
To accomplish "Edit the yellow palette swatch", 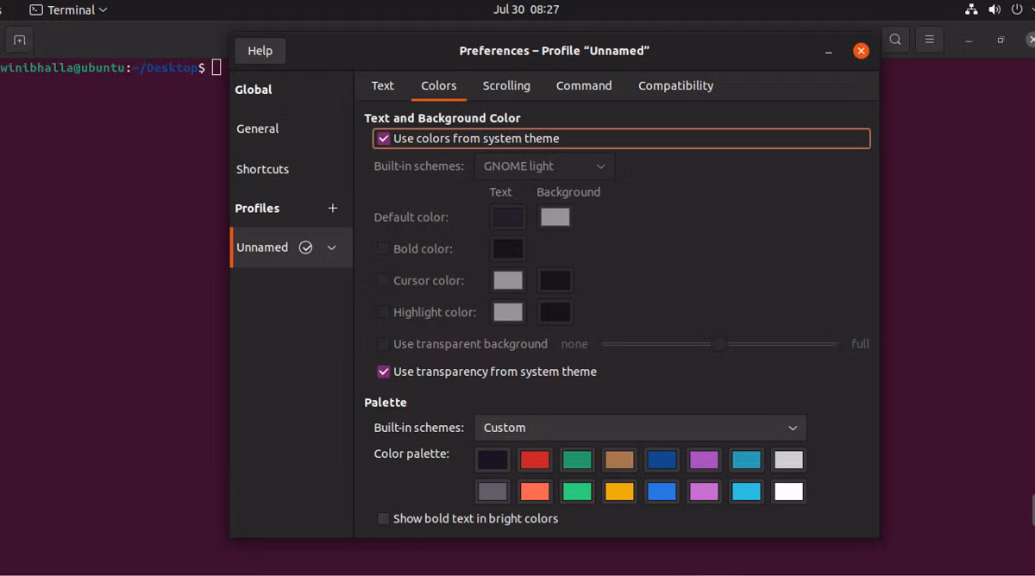I will pyautogui.click(x=620, y=491).
